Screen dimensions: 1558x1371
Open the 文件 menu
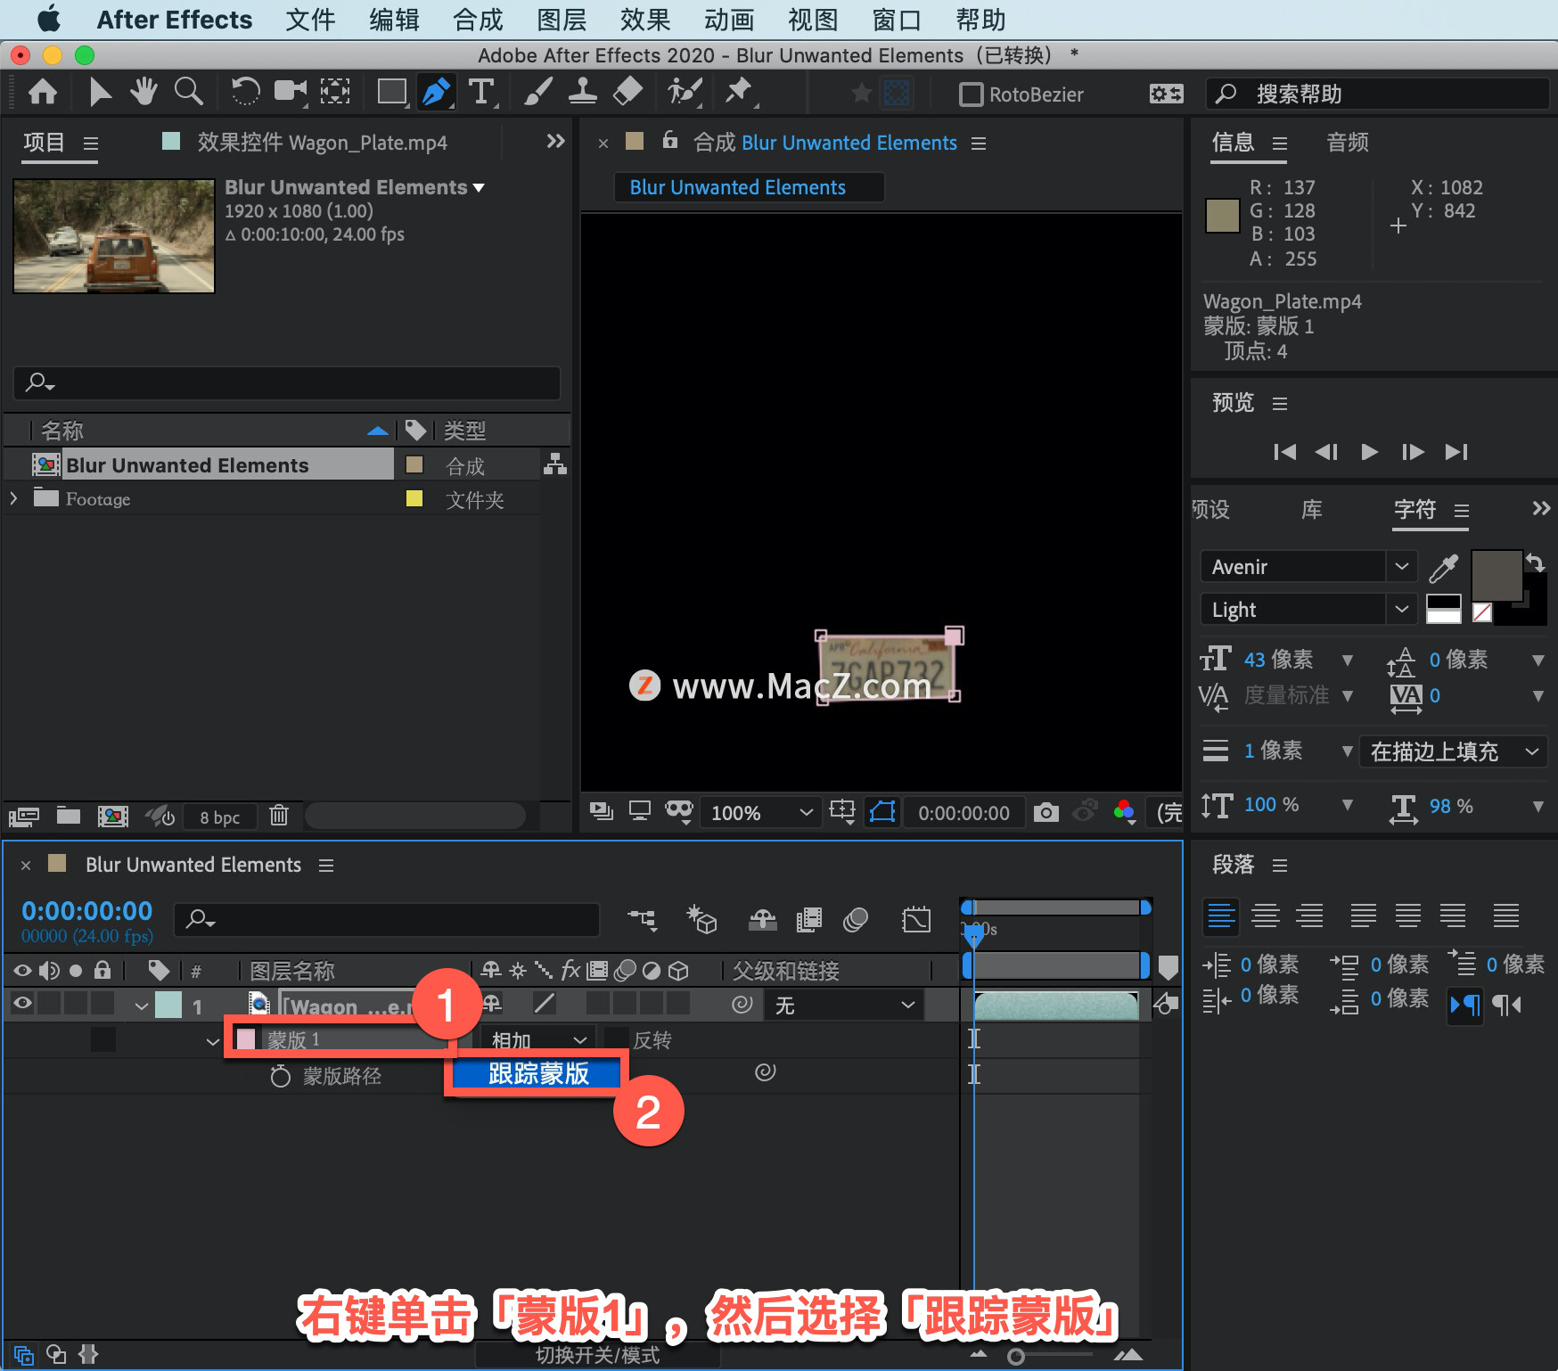[310, 20]
